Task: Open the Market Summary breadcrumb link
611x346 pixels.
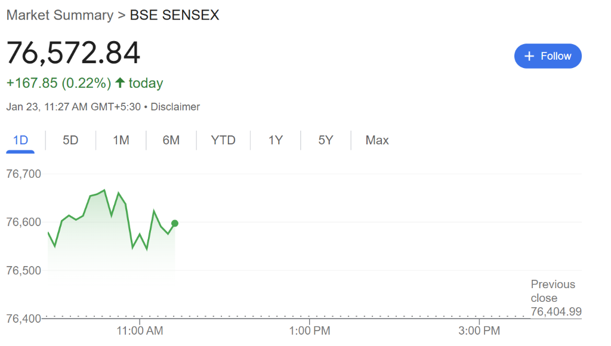Action: [60, 15]
